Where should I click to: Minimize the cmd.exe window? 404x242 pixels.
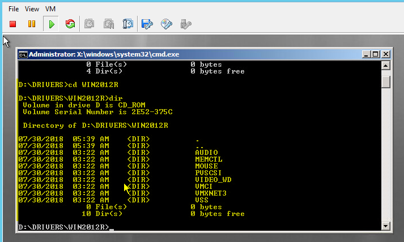click(366, 54)
